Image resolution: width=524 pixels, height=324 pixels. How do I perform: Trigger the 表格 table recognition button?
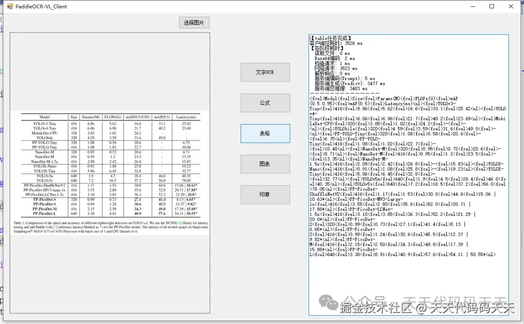click(265, 133)
